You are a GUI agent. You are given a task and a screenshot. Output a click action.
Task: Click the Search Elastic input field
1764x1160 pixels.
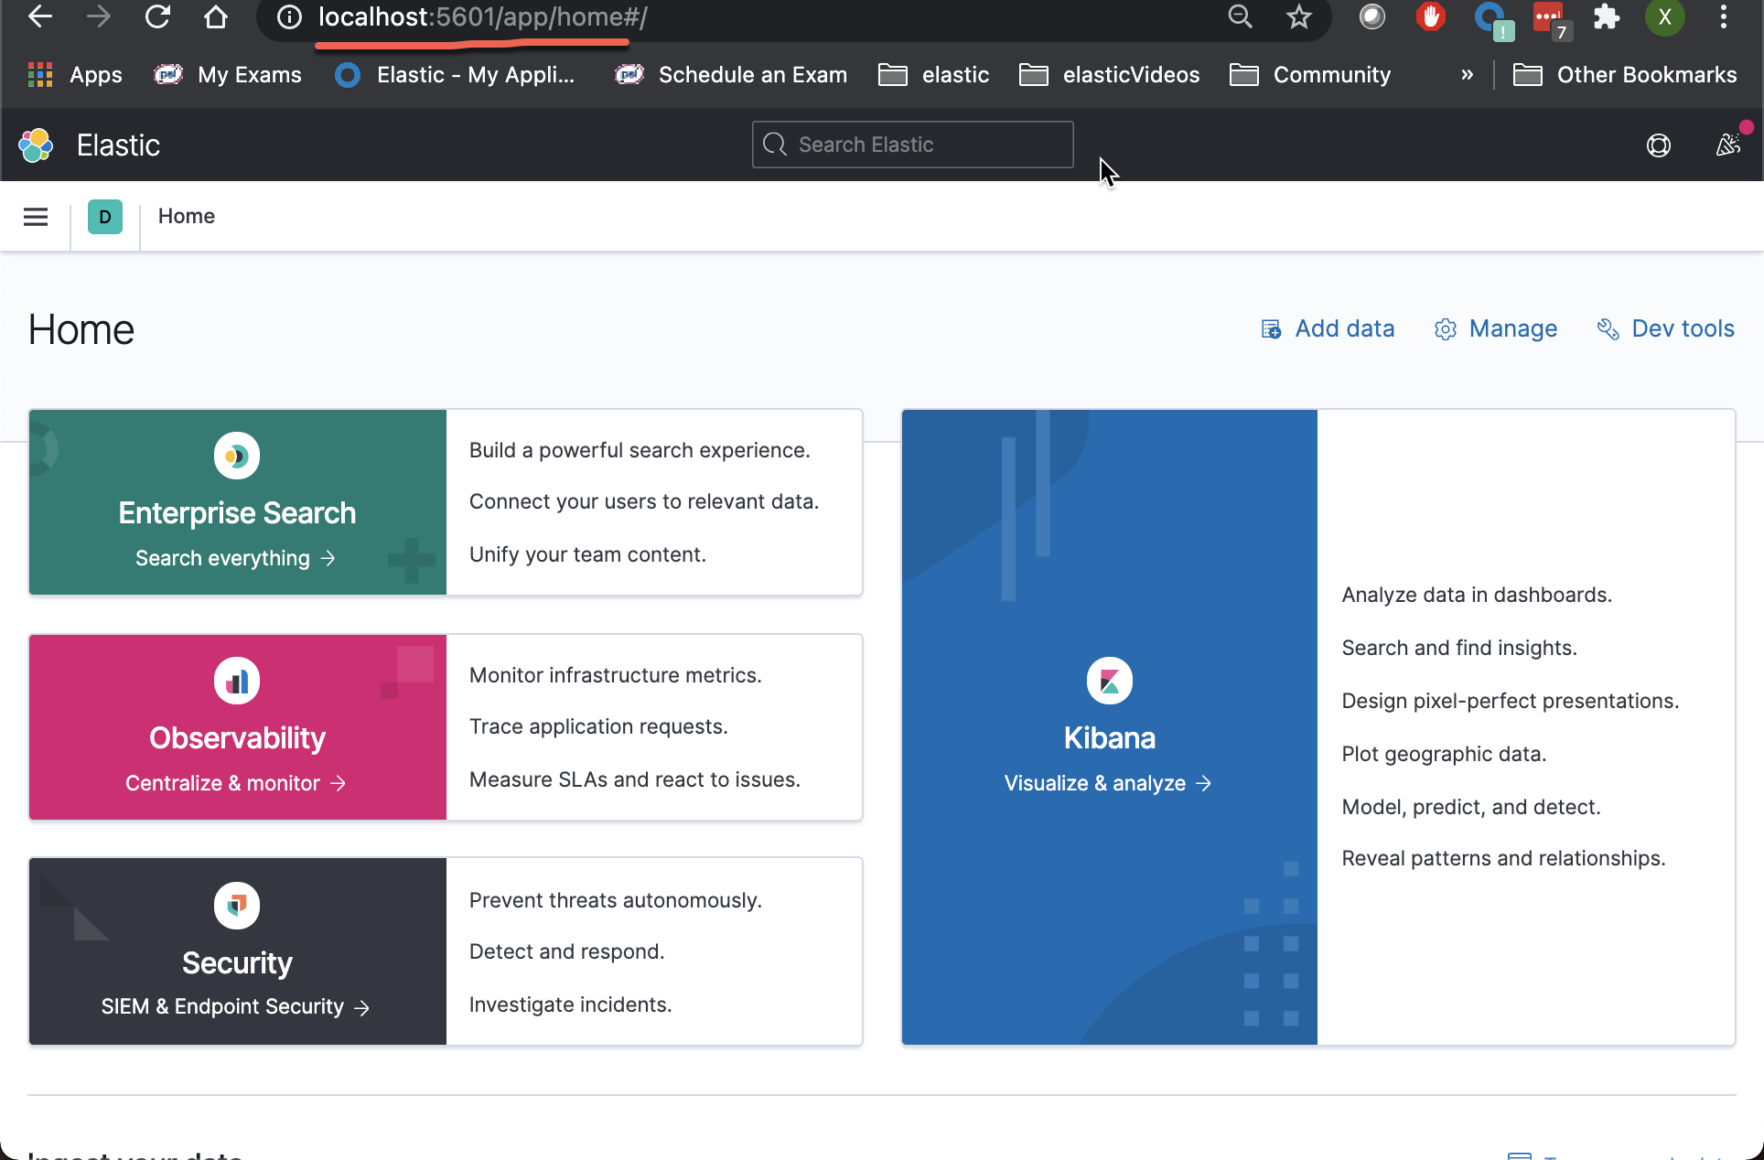[x=911, y=145]
